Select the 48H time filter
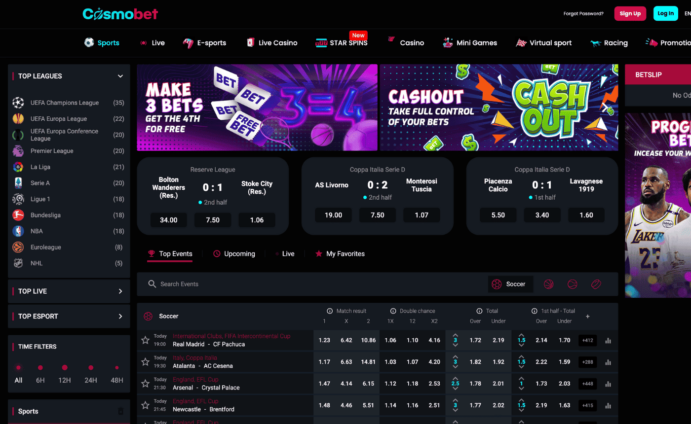691x424 pixels. coord(117,374)
